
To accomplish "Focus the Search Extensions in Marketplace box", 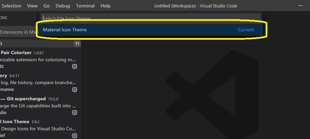I will tap(19, 32).
